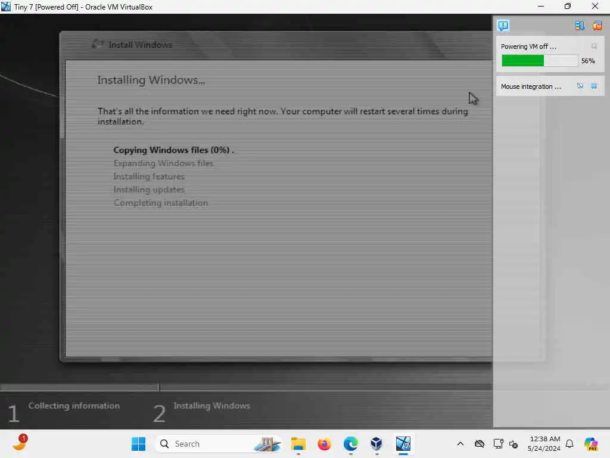This screenshot has width=610, height=458.
Task: Open VirtualBox Manager from taskbar
Action: point(376,444)
